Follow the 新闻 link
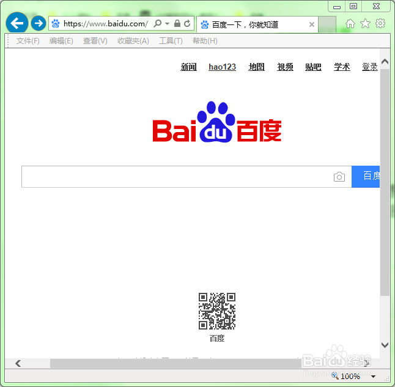395x387 pixels. click(x=189, y=67)
